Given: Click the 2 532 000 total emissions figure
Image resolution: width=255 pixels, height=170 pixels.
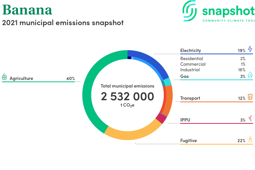Looking at the screenshot, I should (x=127, y=96).
